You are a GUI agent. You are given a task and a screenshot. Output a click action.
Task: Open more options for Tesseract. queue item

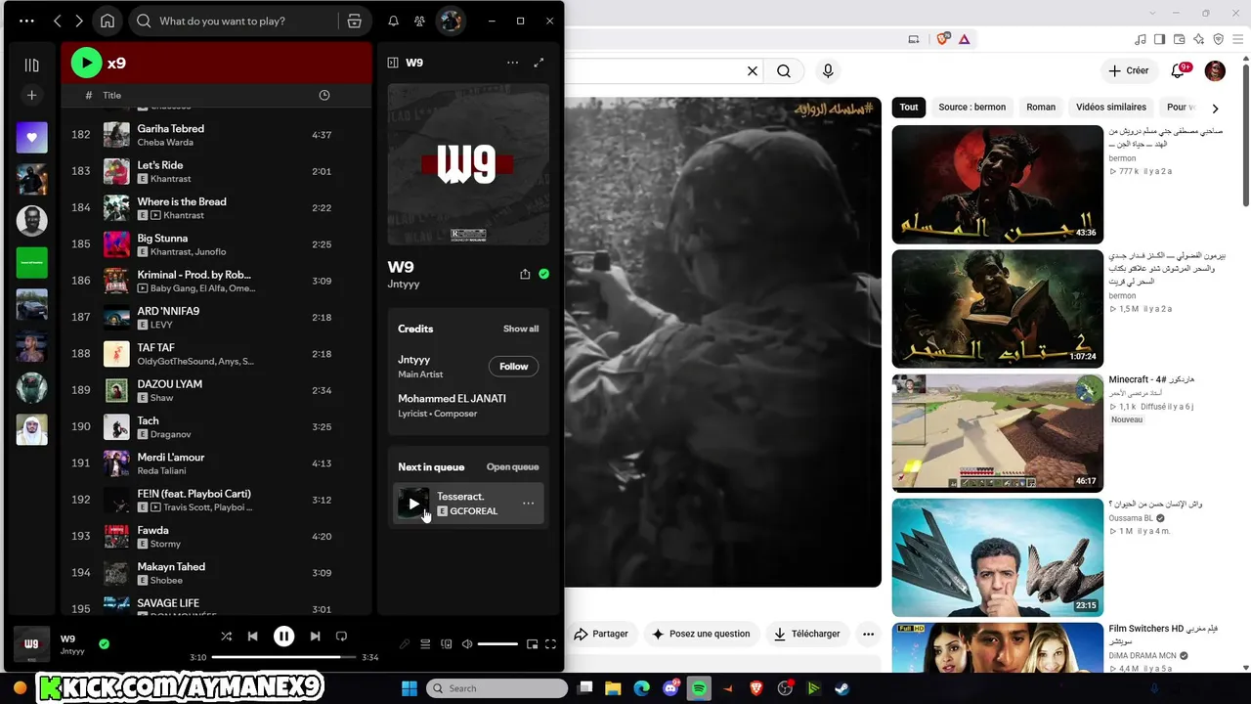[528, 504]
